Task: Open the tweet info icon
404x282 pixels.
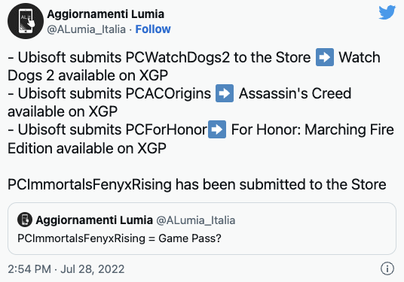Action: [387, 268]
